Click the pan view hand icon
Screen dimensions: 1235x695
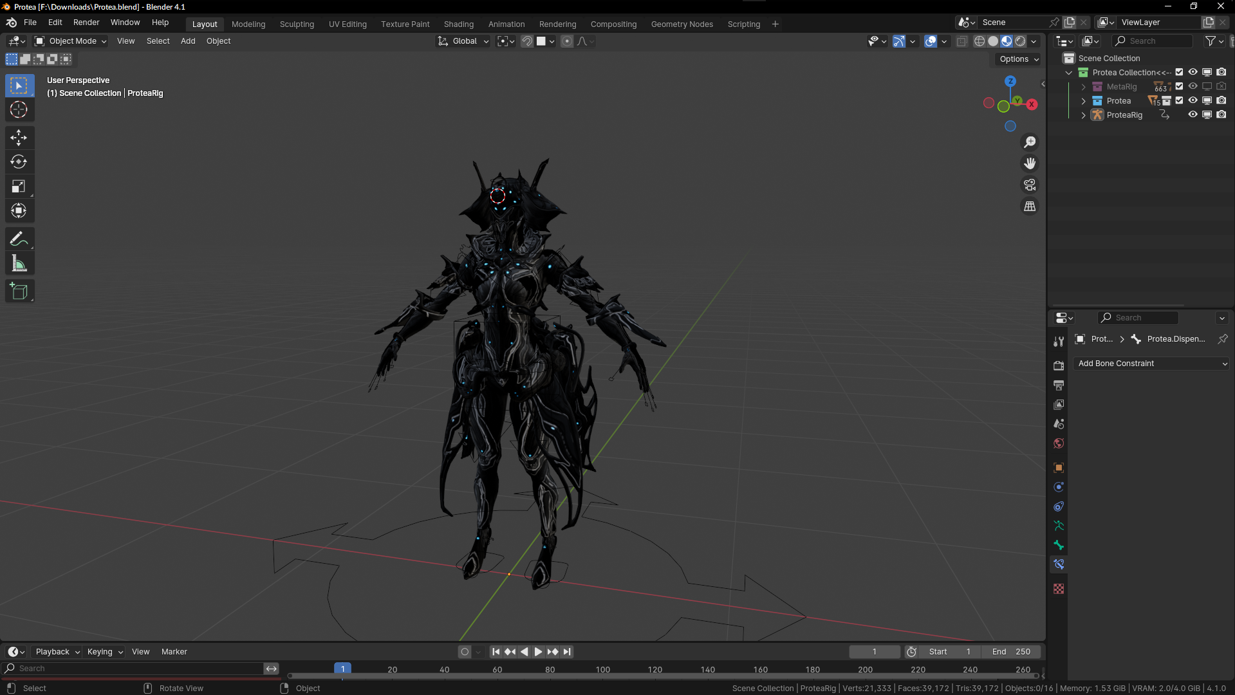click(x=1030, y=163)
